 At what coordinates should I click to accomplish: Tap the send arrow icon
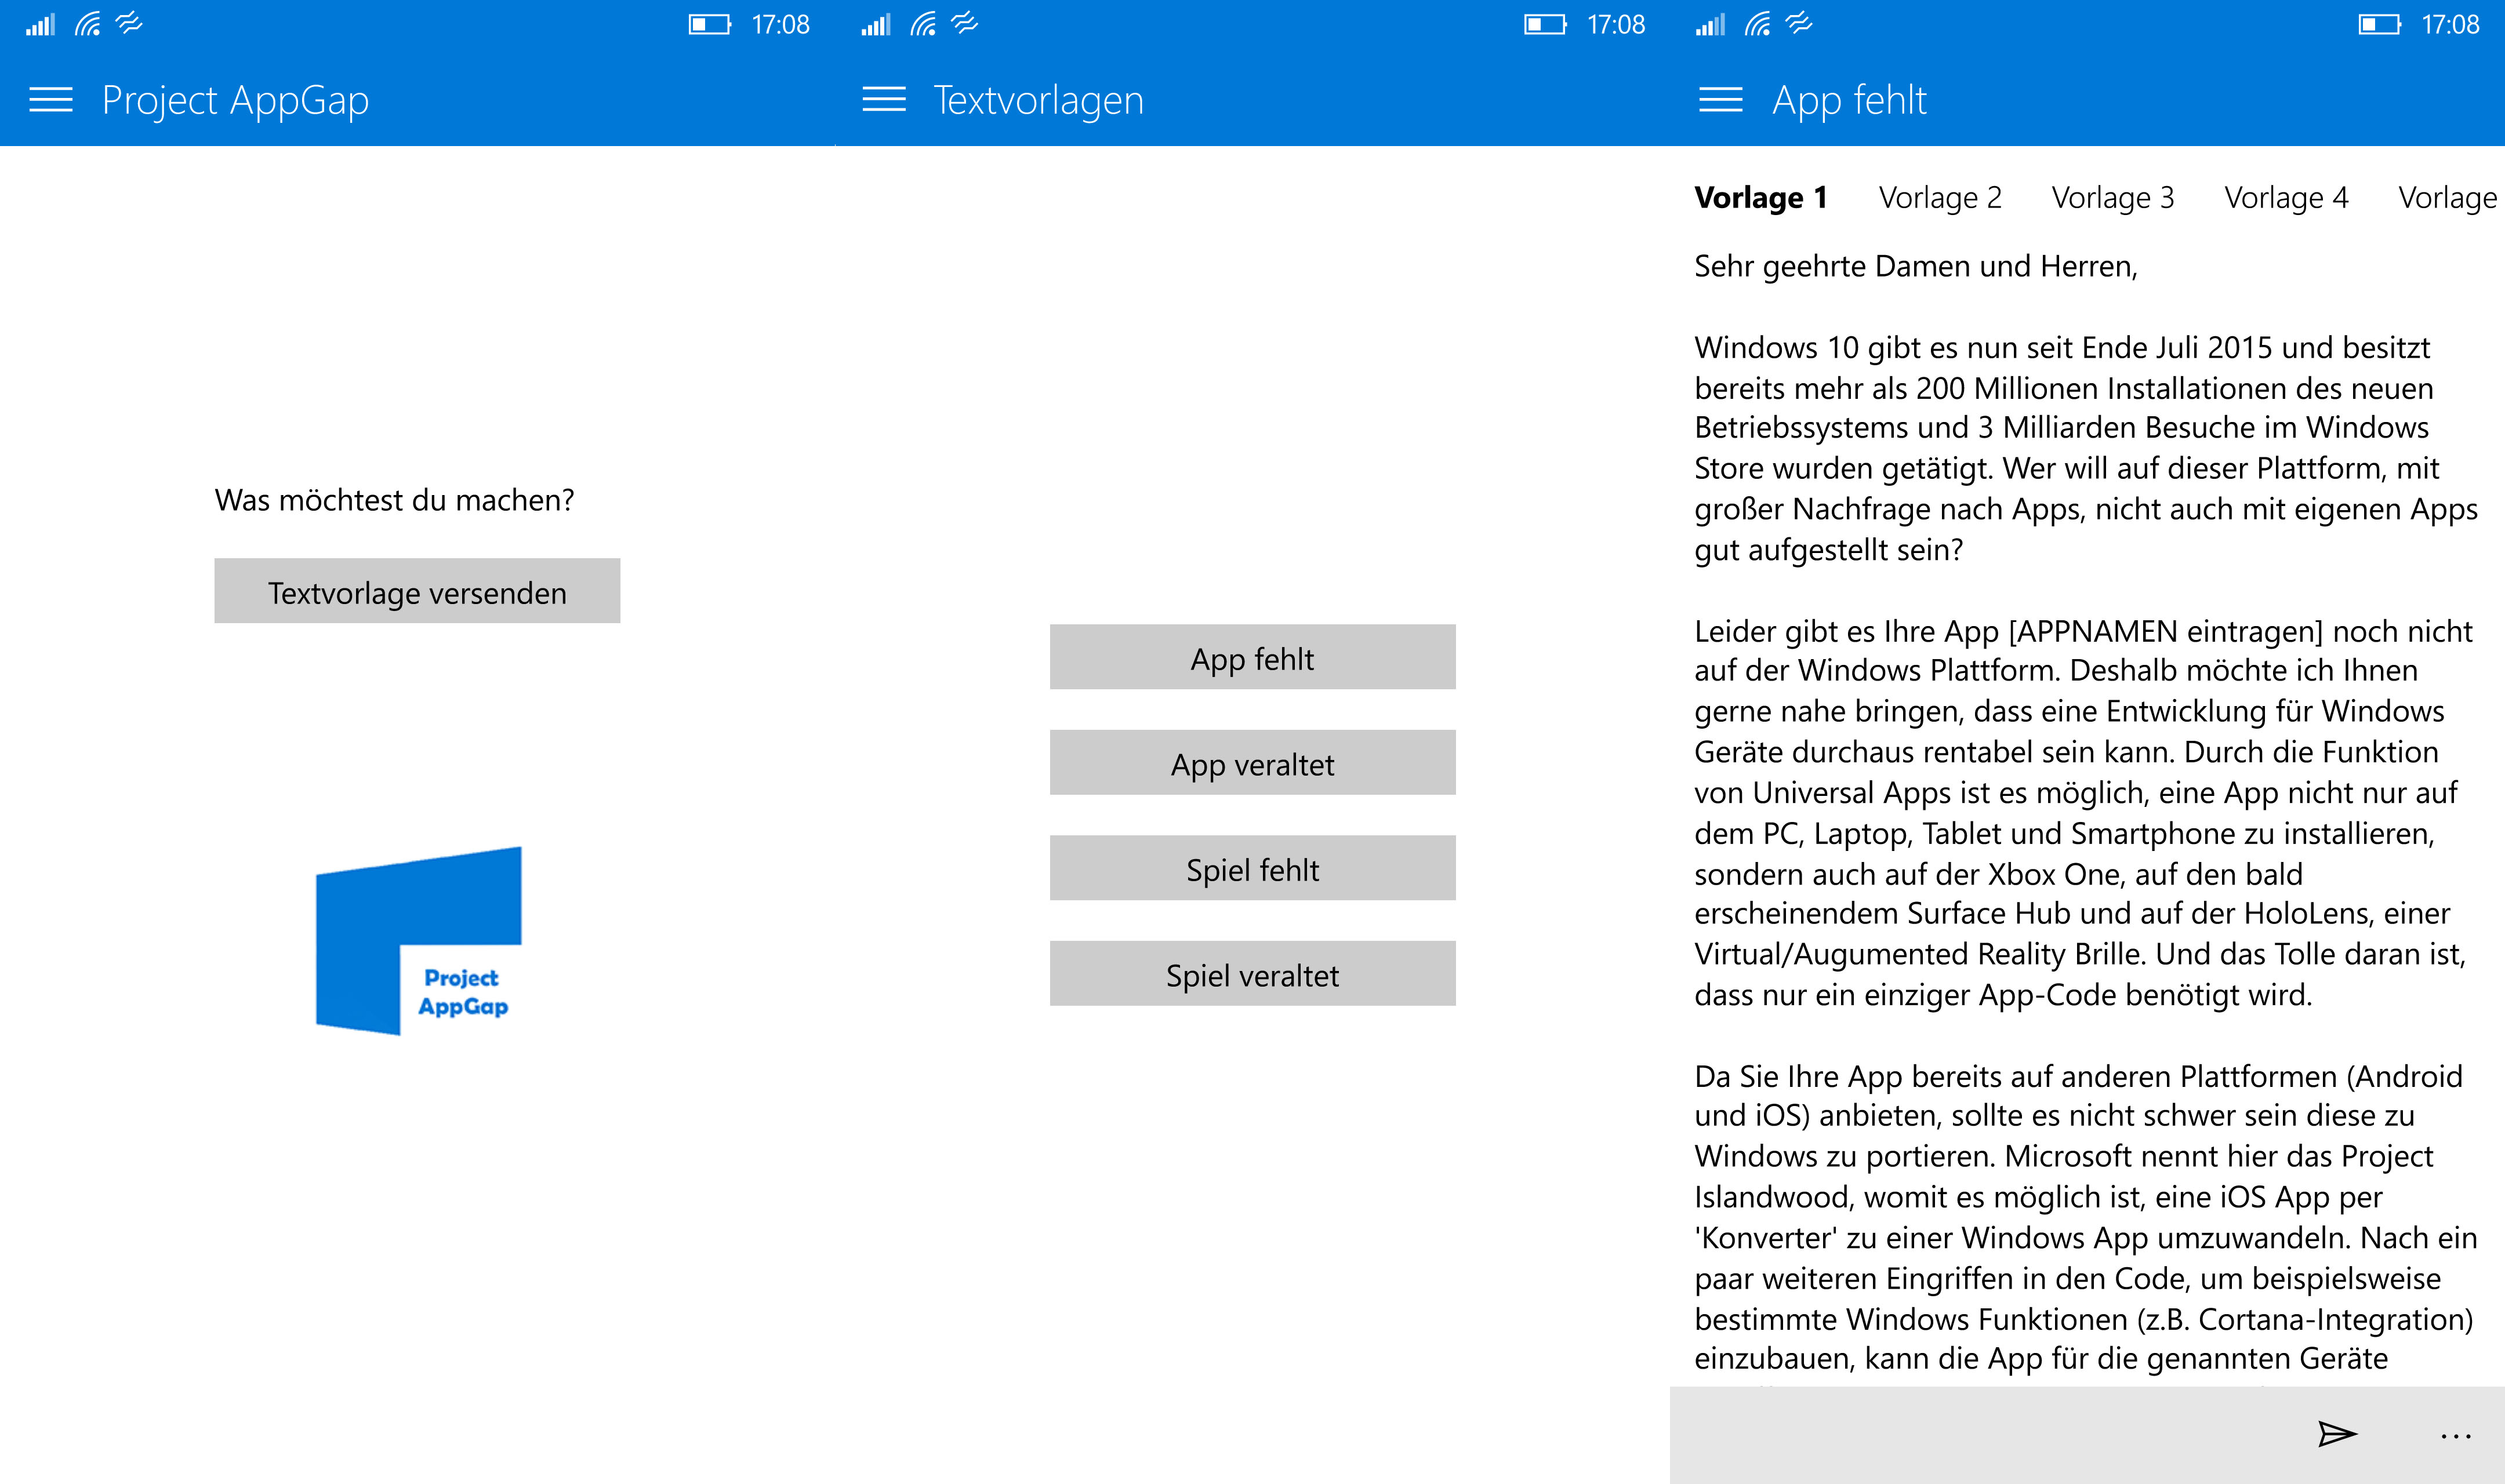click(2337, 1433)
